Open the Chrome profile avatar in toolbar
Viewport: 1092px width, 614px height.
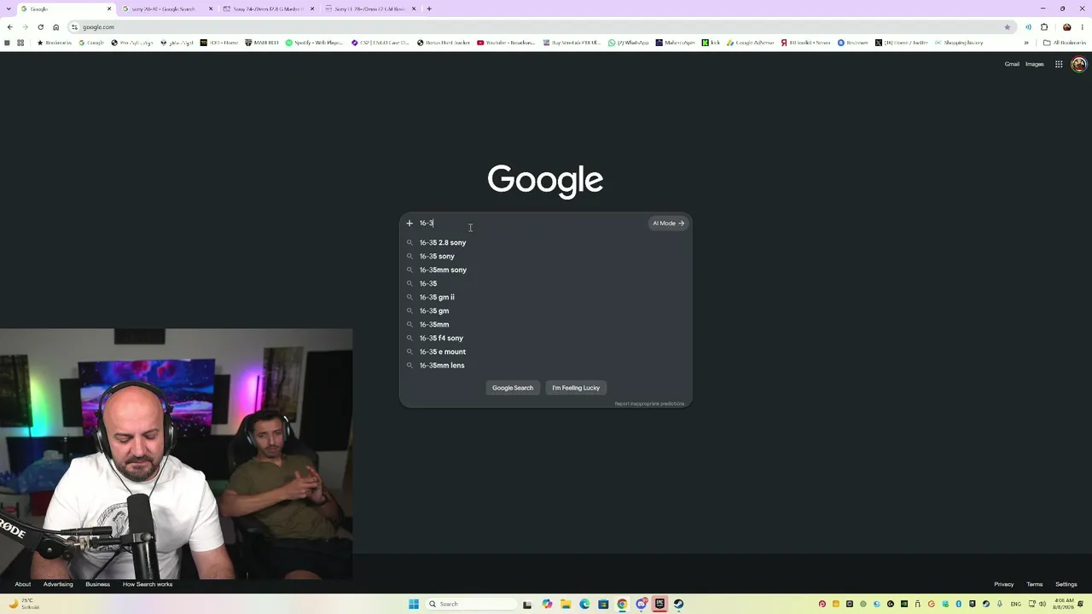(x=1066, y=27)
